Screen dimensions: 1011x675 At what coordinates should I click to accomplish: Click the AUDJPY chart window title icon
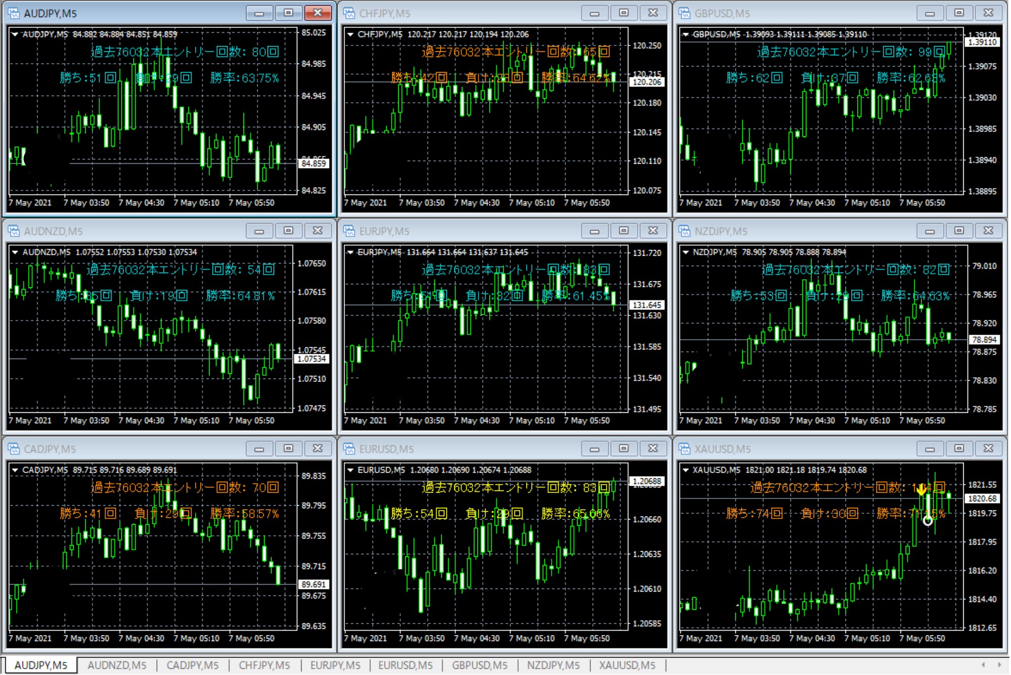coord(14,13)
